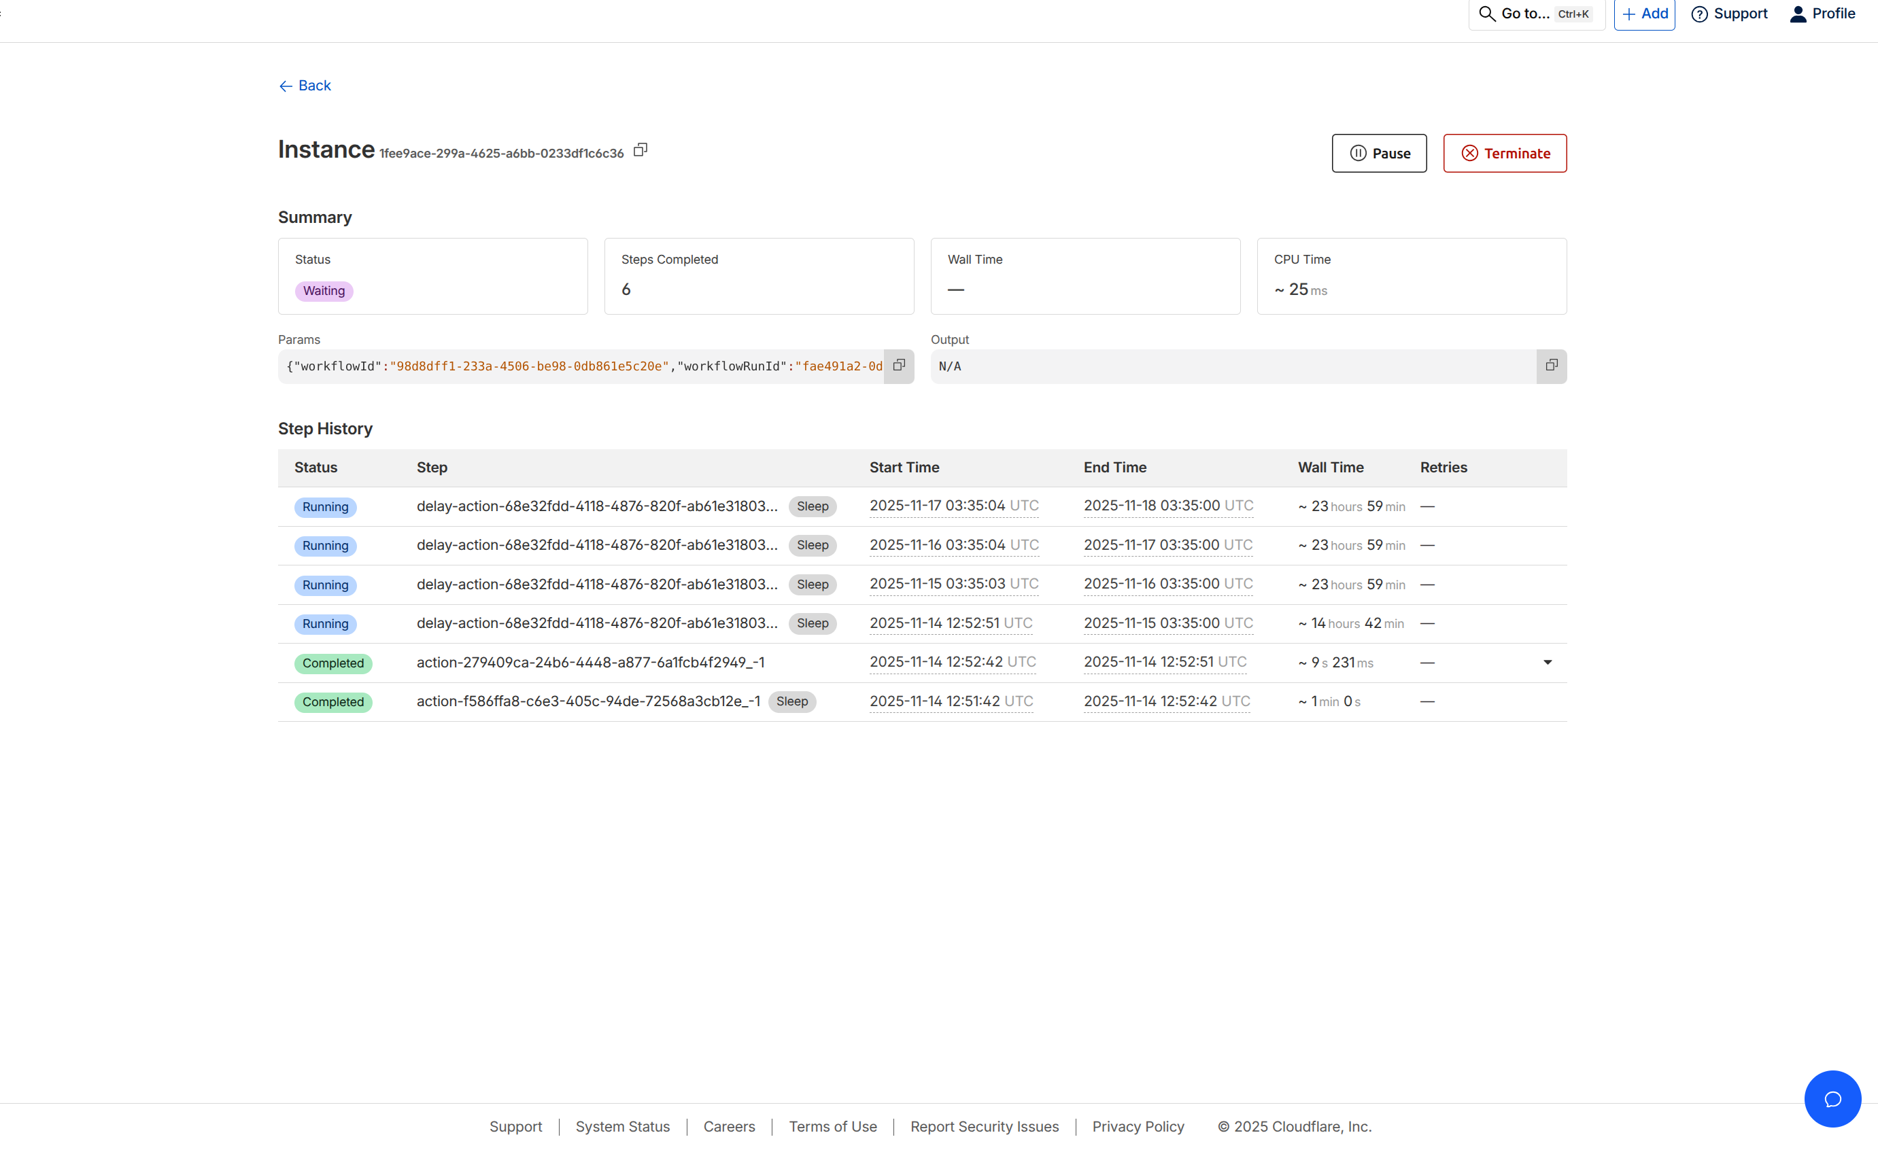Copy the Output value
The width and height of the screenshot is (1878, 1152).
[x=1551, y=366]
